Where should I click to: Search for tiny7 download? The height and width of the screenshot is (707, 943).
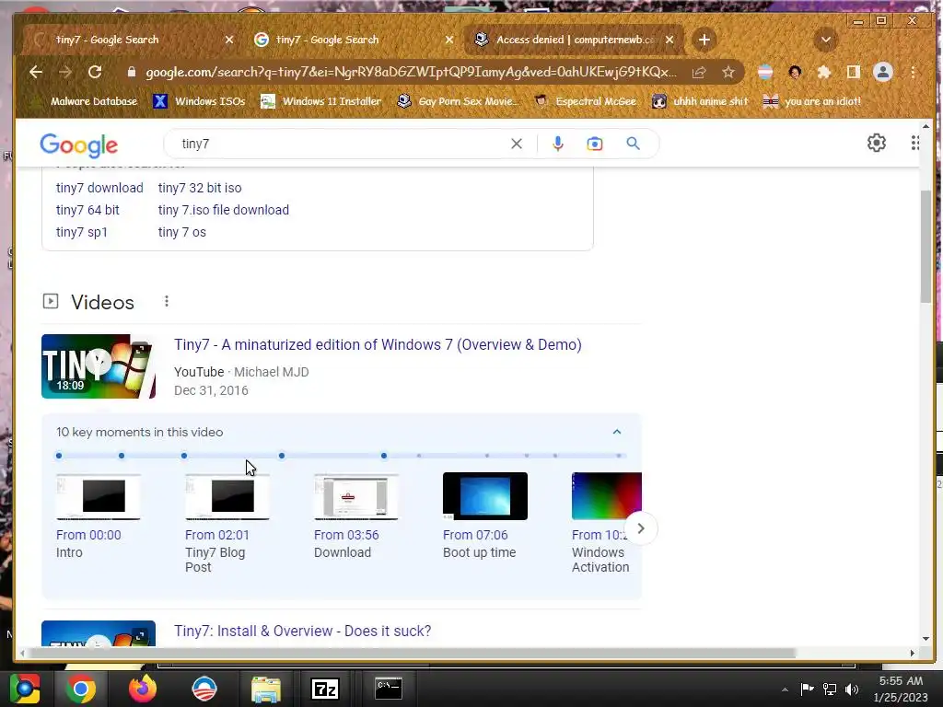coord(99,188)
